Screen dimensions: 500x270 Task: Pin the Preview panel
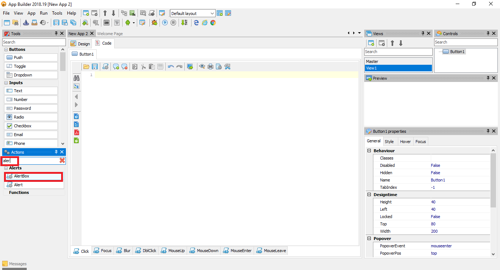[x=488, y=78]
